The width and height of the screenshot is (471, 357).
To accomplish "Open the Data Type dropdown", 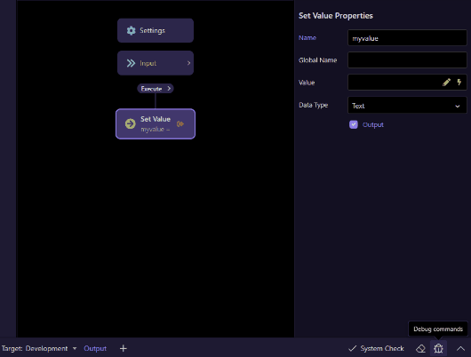I will coord(407,105).
